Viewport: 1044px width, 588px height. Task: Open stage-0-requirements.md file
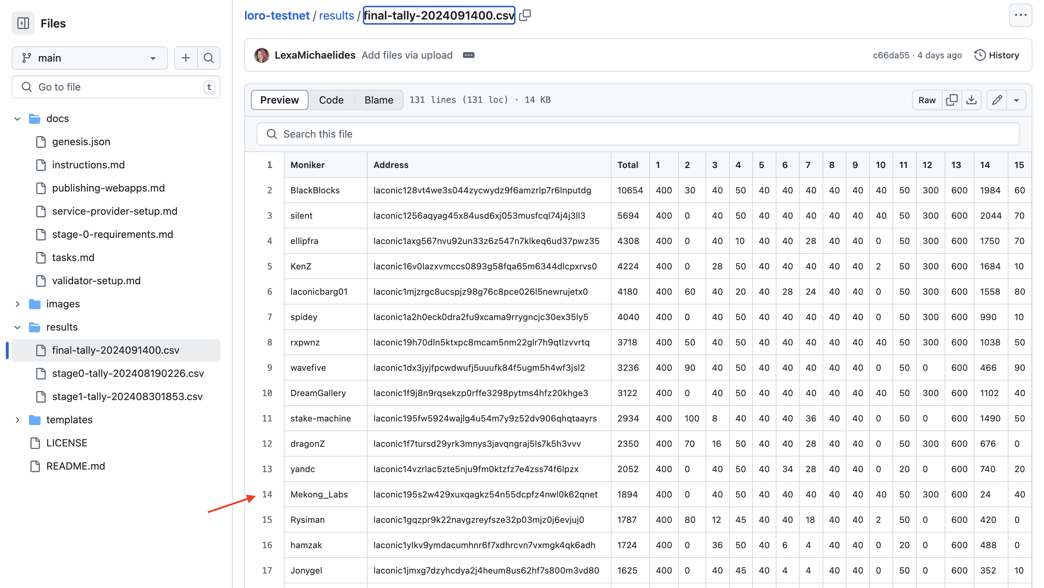pos(113,234)
